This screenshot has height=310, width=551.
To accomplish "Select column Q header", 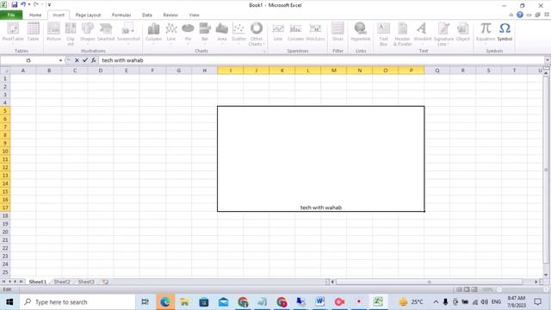I will [x=436, y=71].
